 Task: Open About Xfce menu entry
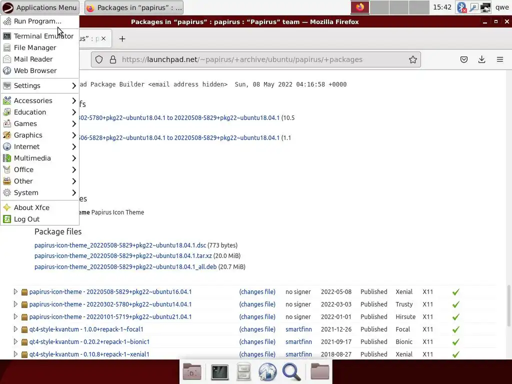pyautogui.click(x=39, y=207)
